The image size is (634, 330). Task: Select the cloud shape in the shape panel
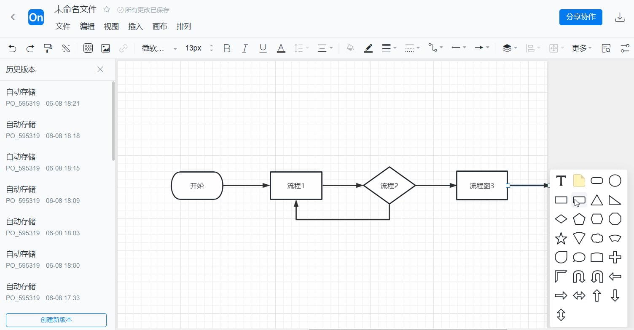(x=597, y=238)
